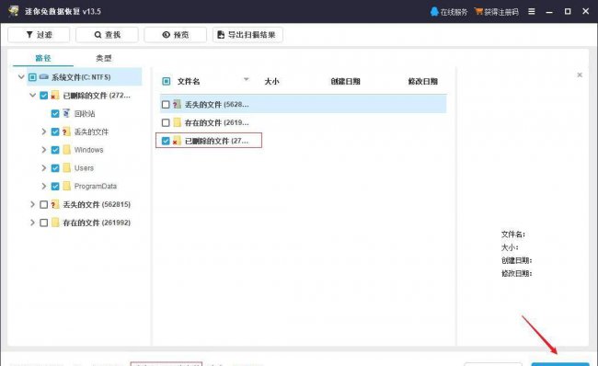Export scan results via 导出扫描结果
The image size is (598, 366).
247,35
